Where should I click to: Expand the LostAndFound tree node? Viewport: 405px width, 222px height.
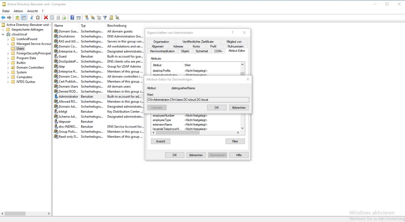[8, 39]
